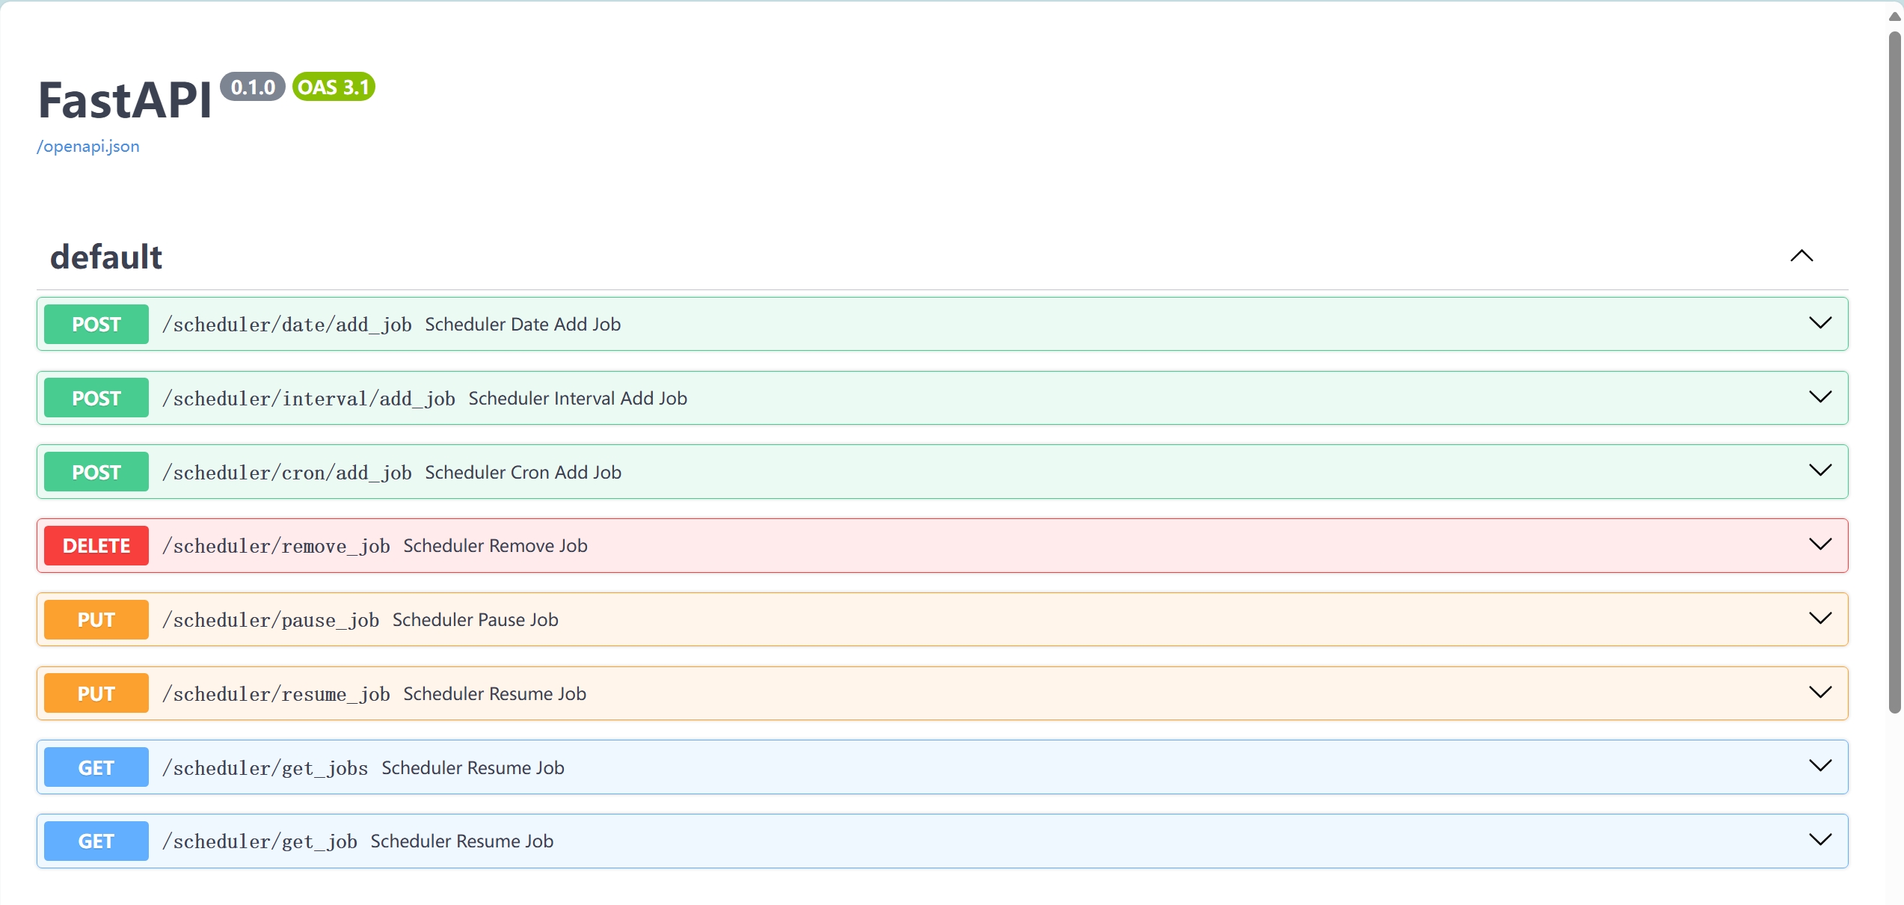Screen dimensions: 1904x905
Task: Expand the get_job endpoint arrow
Action: click(x=1819, y=840)
